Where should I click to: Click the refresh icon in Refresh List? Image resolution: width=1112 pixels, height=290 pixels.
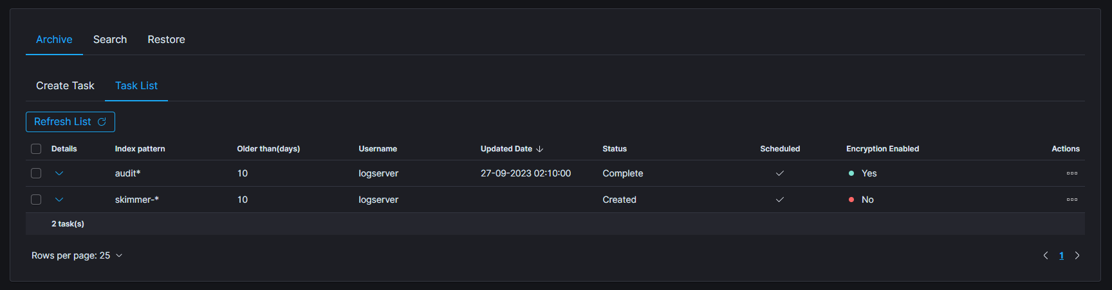coord(102,122)
